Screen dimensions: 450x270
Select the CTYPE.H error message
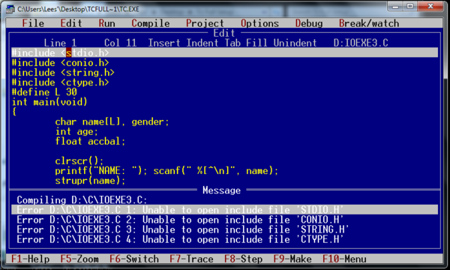(x=180, y=239)
